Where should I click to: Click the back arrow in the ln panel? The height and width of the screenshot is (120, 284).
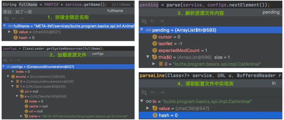pos(153,92)
